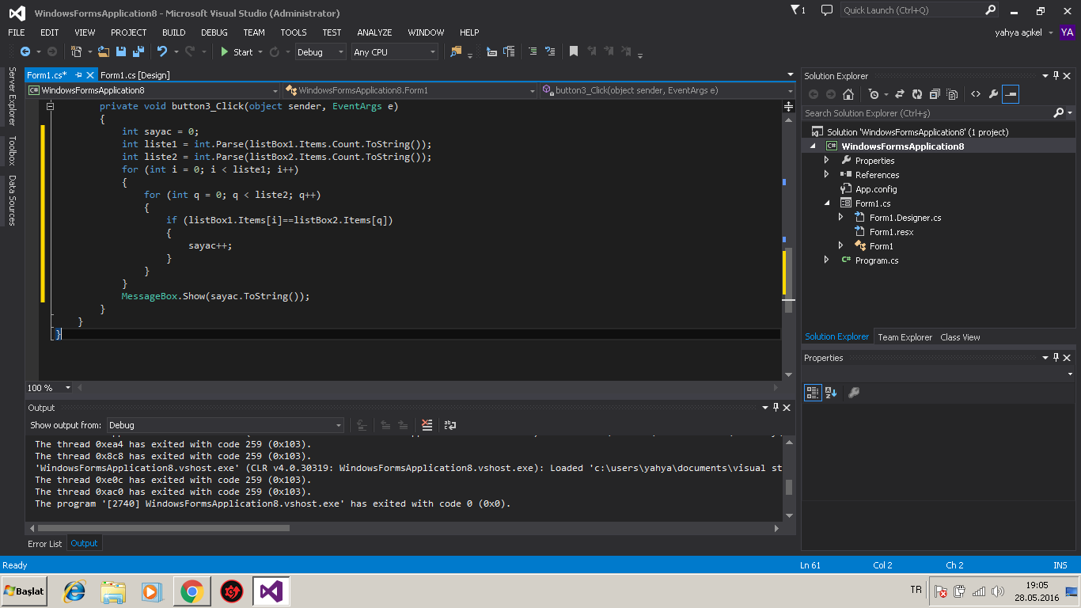Image resolution: width=1081 pixels, height=608 pixels.
Task: Expand the References node in Solution Explorer
Action: click(x=827, y=175)
